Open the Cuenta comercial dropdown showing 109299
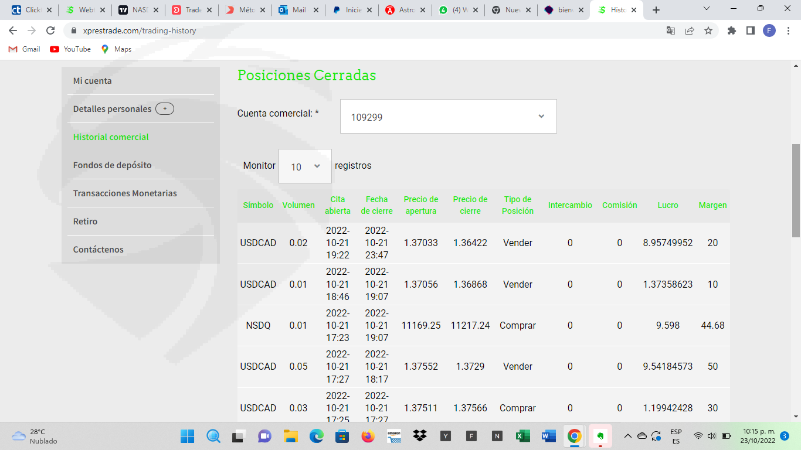The height and width of the screenshot is (450, 801). click(448, 117)
